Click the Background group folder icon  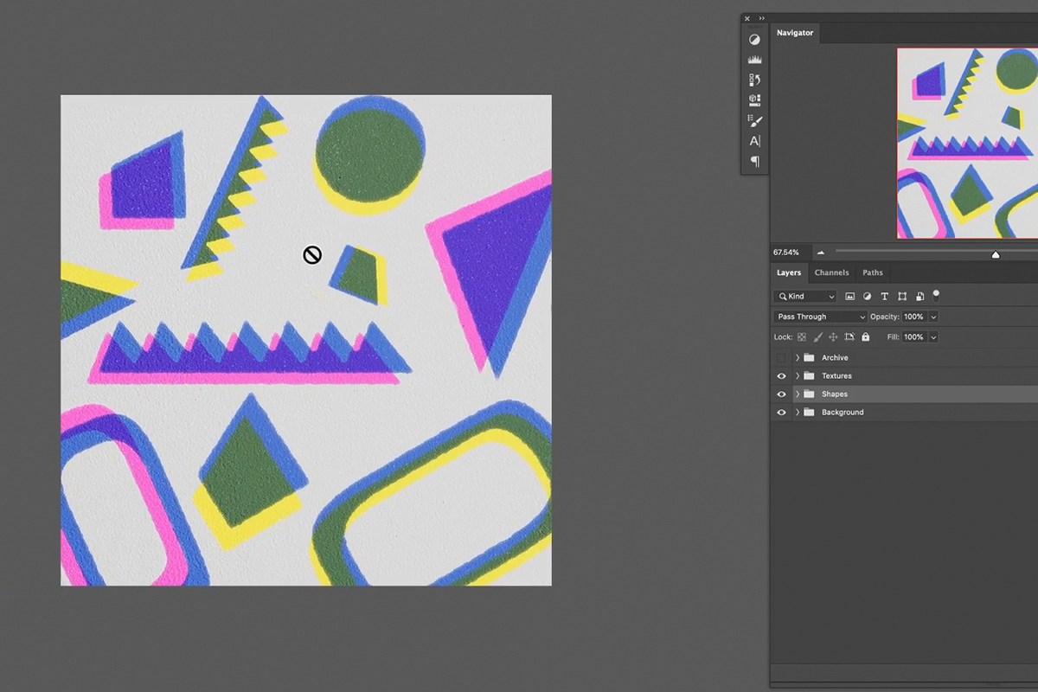(x=810, y=413)
